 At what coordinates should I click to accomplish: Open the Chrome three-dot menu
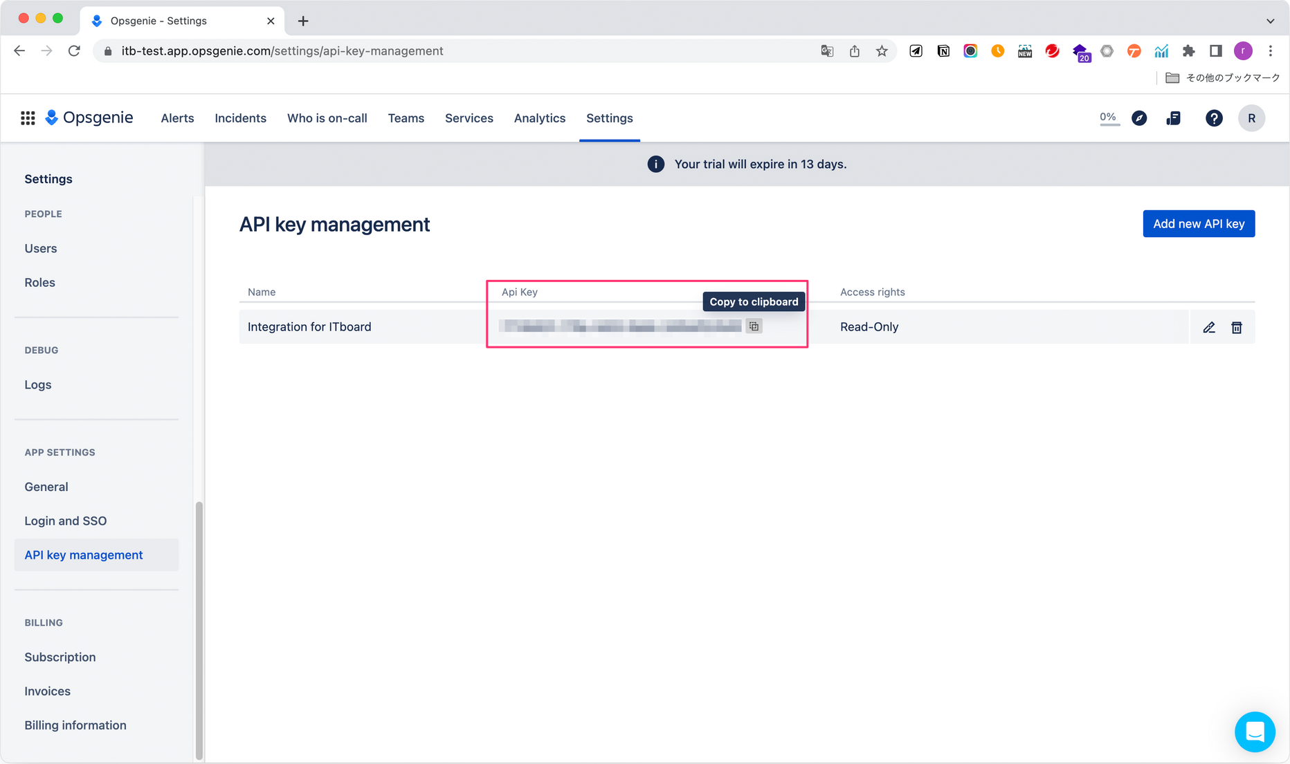(x=1270, y=51)
